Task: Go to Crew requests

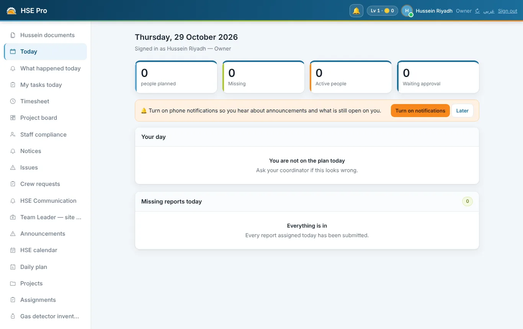Action: point(45,184)
